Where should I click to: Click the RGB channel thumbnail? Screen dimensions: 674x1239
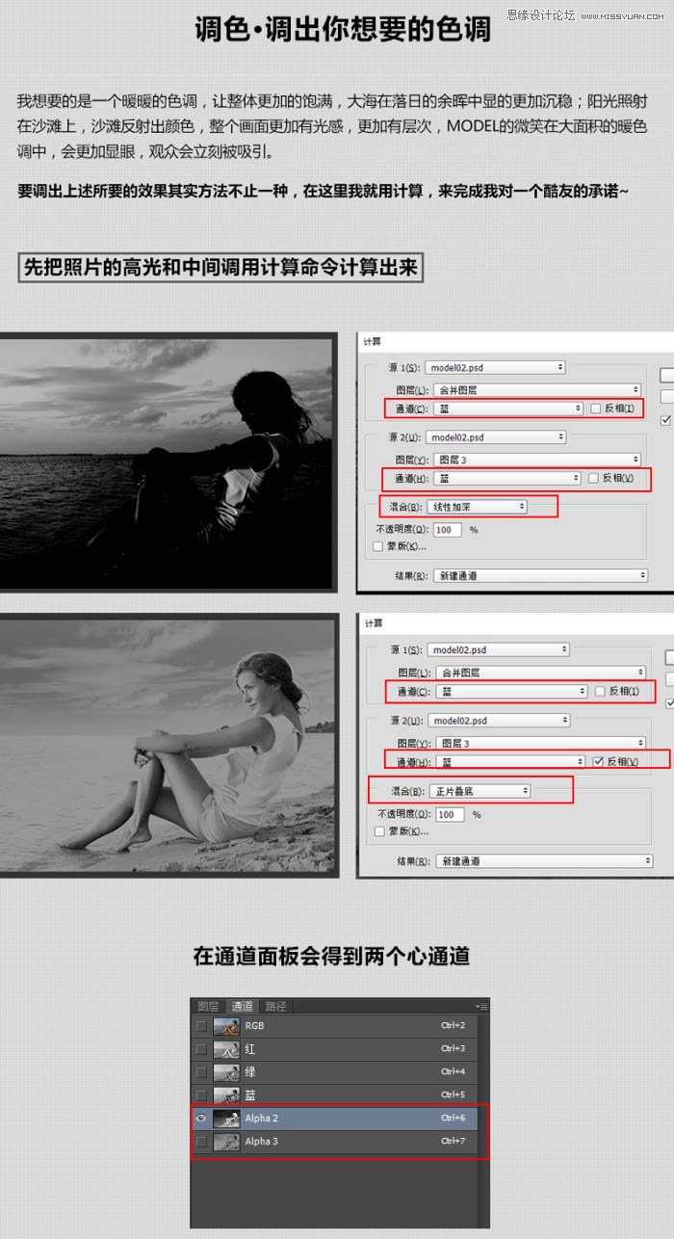click(x=226, y=1026)
